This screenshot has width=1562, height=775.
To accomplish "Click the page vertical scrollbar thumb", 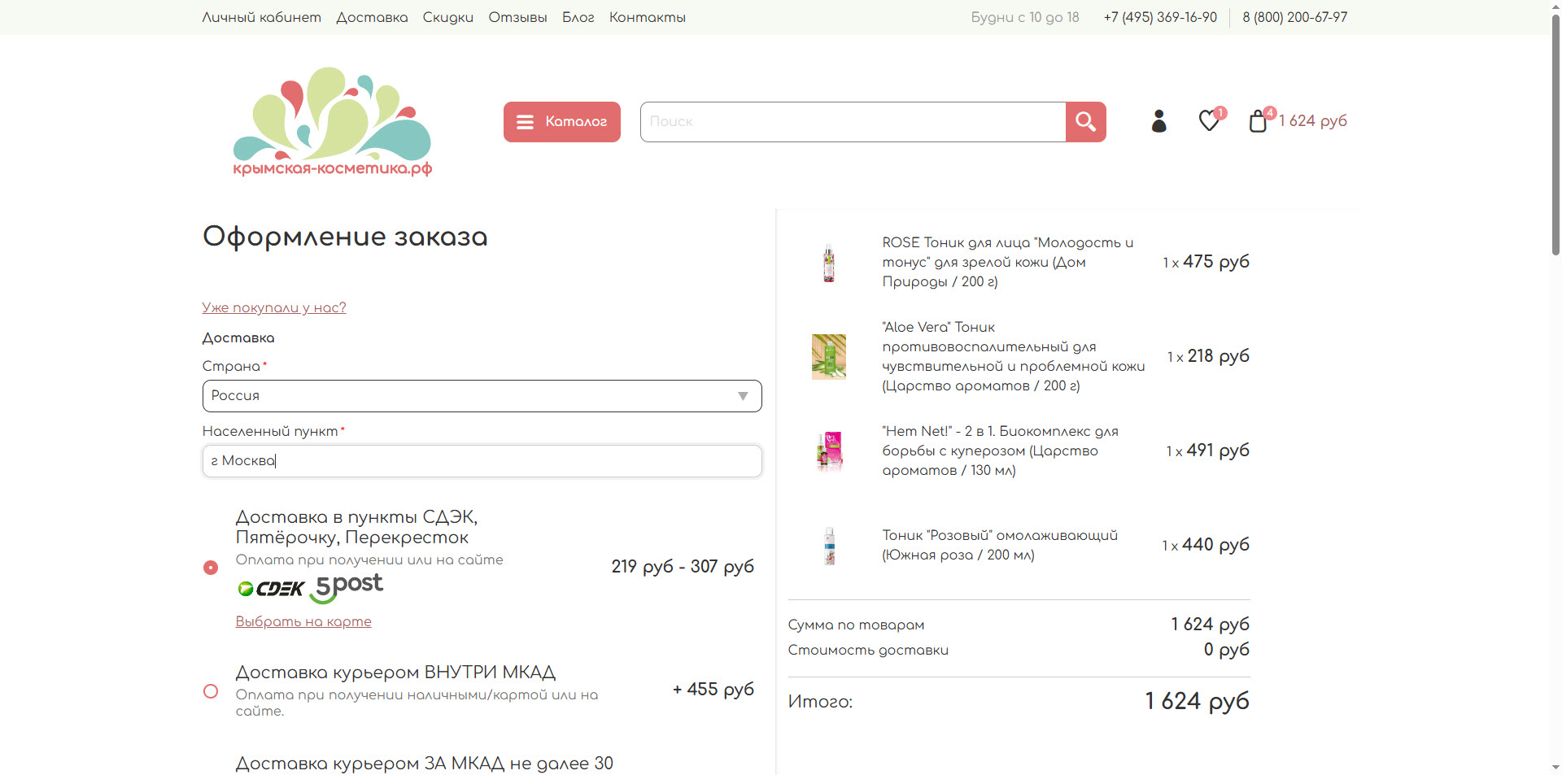I will [x=1555, y=135].
